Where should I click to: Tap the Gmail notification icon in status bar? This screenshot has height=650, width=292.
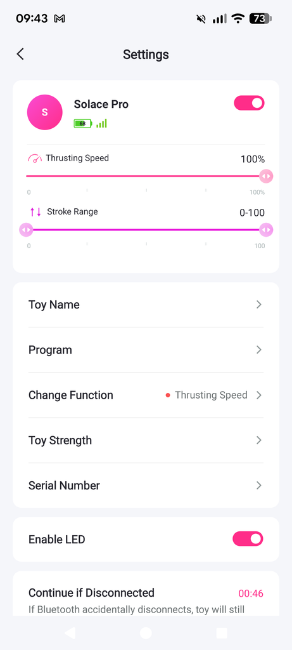pyautogui.click(x=60, y=18)
